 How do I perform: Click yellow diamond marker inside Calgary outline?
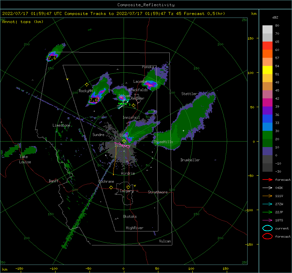128,187
